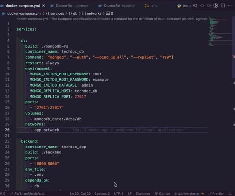The height and width of the screenshot is (196, 235).
Task: Change the UTF-8 encoding
Action: click(x=118, y=194)
